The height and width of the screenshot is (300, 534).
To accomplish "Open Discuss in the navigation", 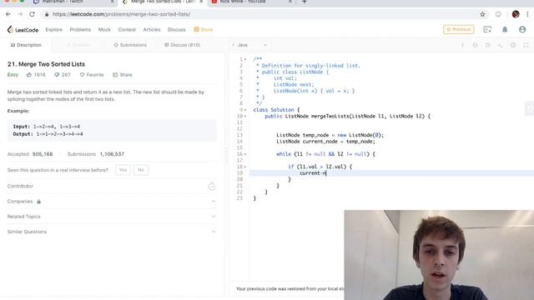I will click(x=176, y=30).
